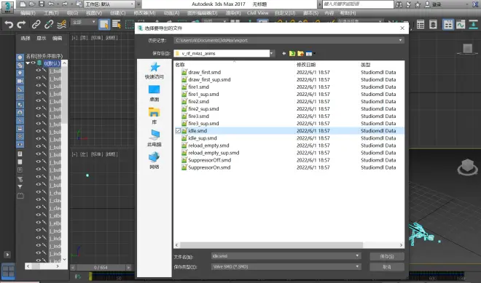Image resolution: width=481 pixels, height=283 pixels.
Task: Activate the Unlink Selection broken-chain tool
Action: point(49,24)
